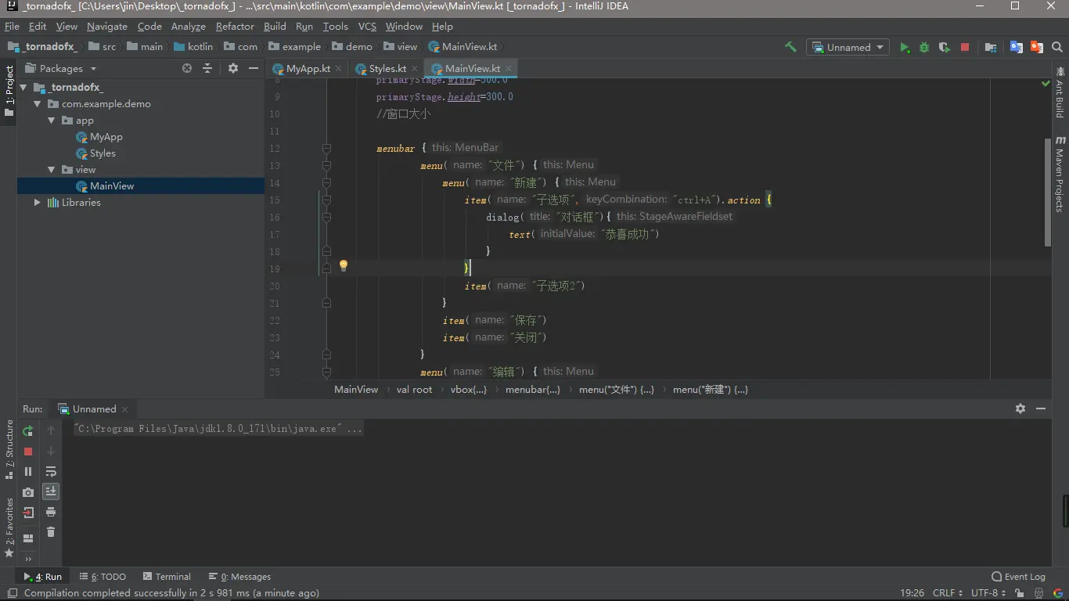Screen dimensions: 1069x601
Task: Locate the opened file in Project tree
Action: click(187, 68)
